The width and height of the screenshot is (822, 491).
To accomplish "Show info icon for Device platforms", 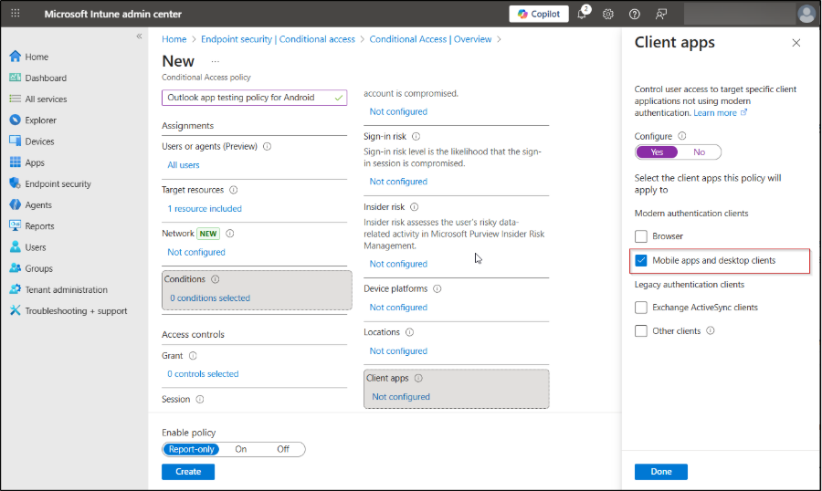I will tap(437, 288).
